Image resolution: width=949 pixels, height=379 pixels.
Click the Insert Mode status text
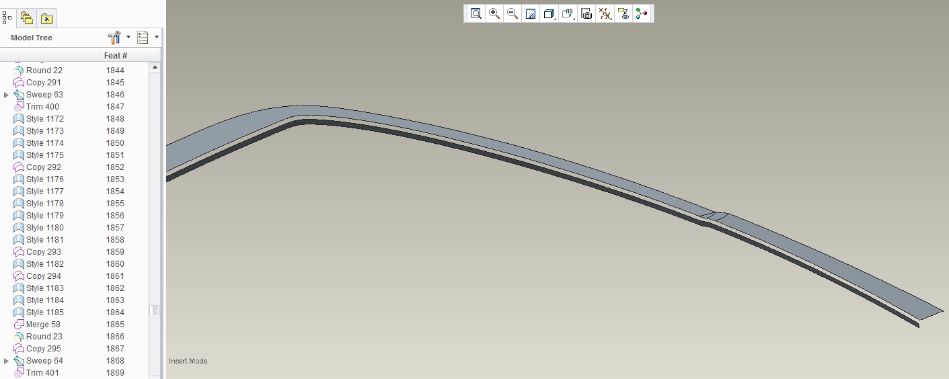coord(188,361)
